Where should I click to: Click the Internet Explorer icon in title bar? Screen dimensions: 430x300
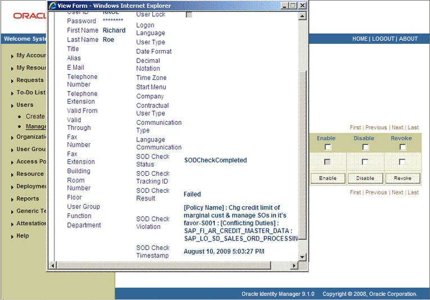(x=52, y=6)
